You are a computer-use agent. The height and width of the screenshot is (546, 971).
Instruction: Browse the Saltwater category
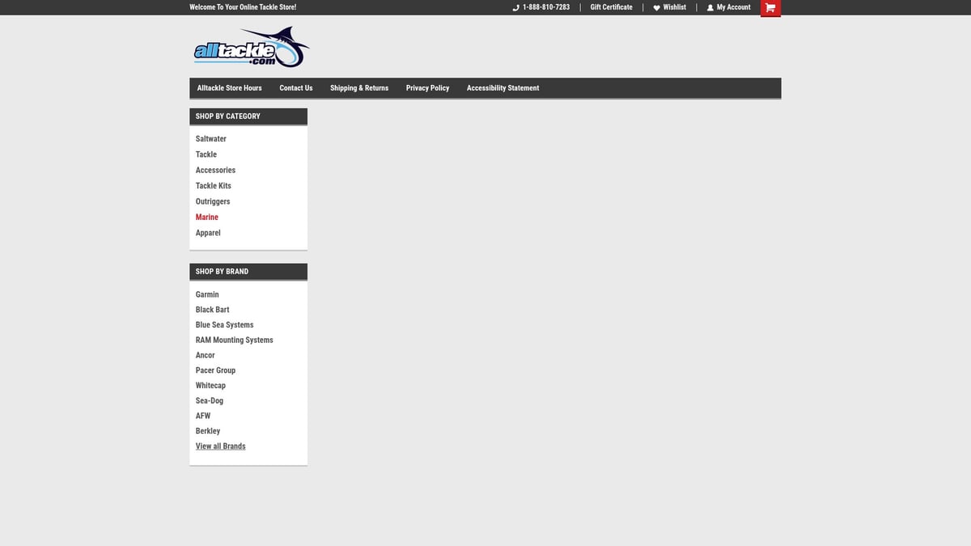click(x=210, y=139)
